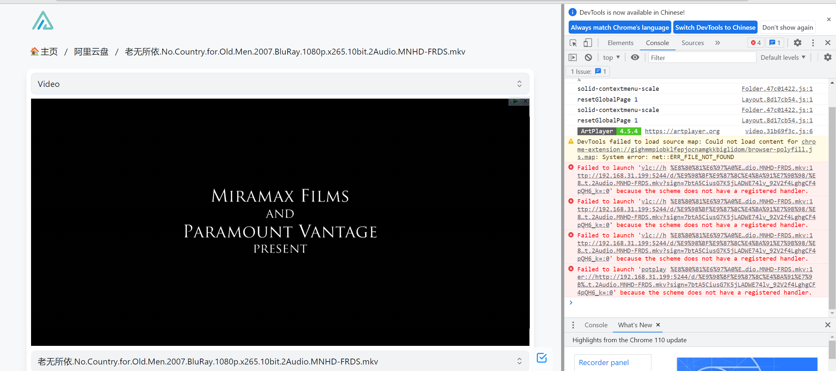
Task: Open the drawer three-dot menu
Action: click(x=573, y=325)
